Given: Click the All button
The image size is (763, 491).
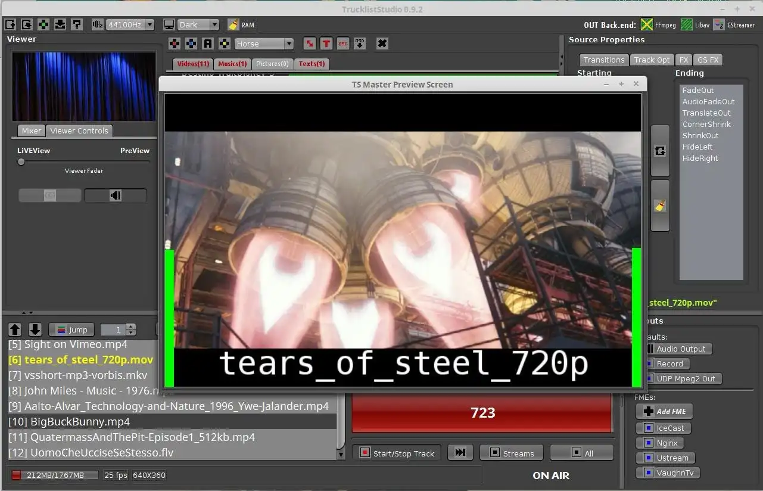Looking at the screenshot, I should click(x=581, y=453).
